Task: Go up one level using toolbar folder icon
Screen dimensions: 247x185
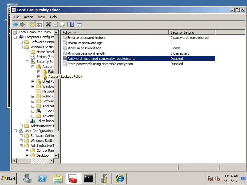Action: pyautogui.click(x=32, y=25)
